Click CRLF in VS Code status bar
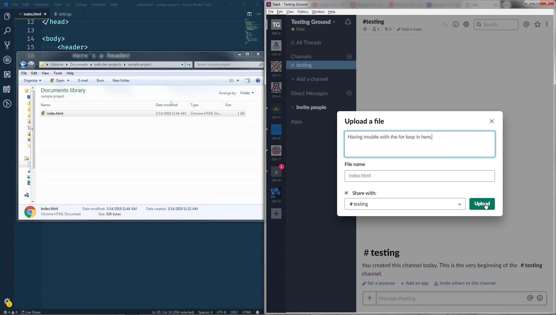Image resolution: width=556 pixels, height=315 pixels. (234, 312)
